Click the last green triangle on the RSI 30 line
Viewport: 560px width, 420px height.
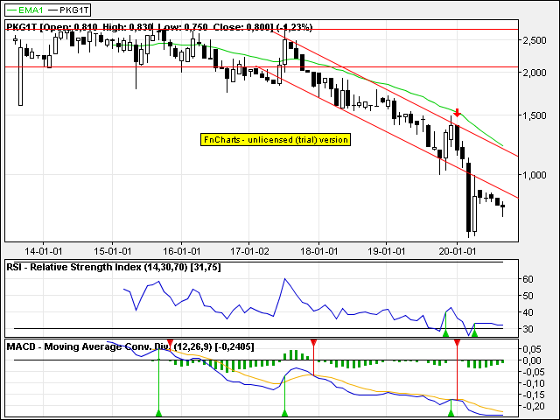pos(474,333)
